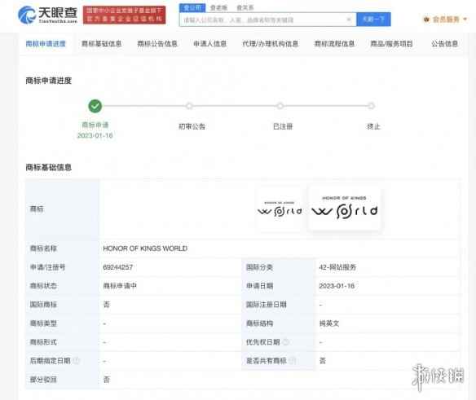Select the 查老板 search tab
Viewport: 476px width, 400px height.
pos(218,7)
